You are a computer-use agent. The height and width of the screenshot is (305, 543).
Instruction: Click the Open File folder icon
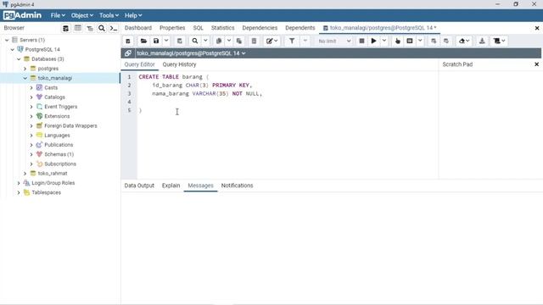click(x=143, y=41)
